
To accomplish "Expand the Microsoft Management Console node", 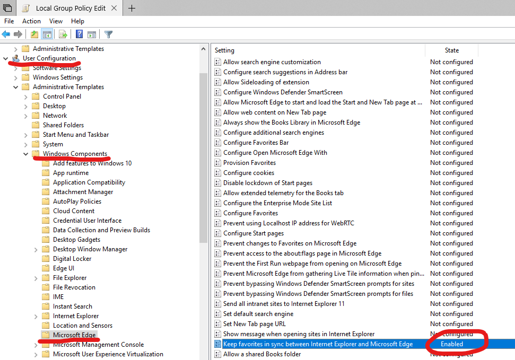I will 36,345.
